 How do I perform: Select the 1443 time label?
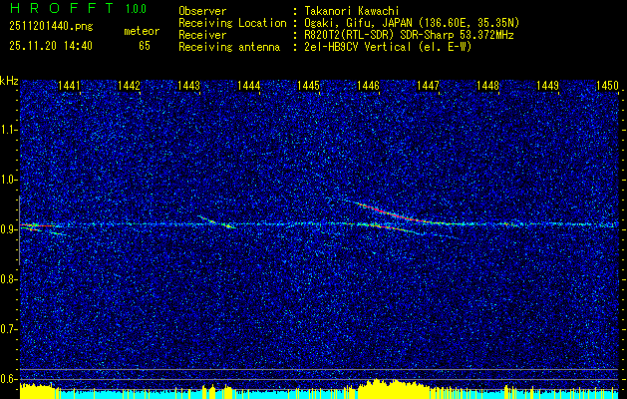(x=188, y=86)
